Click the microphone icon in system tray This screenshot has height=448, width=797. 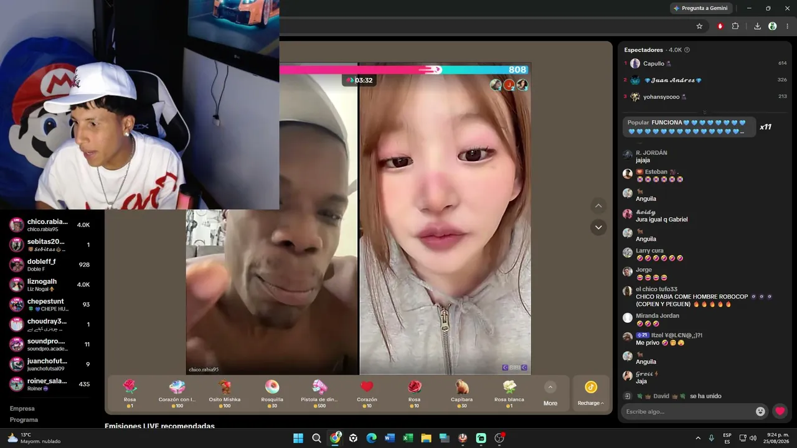tap(711, 438)
